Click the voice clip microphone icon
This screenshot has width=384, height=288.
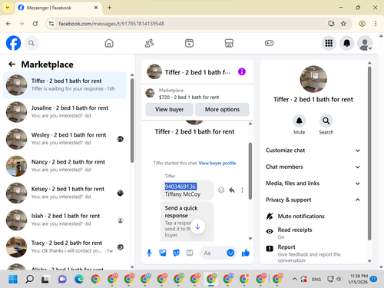(x=149, y=253)
